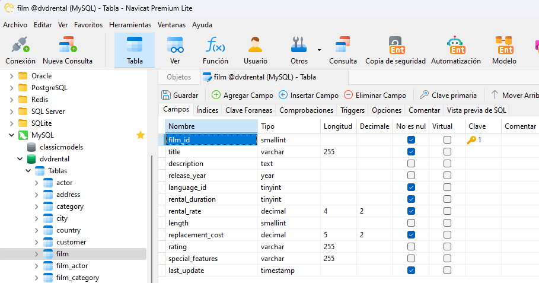Click the MySQL favorite star icon
This screenshot has width=539, height=283.
pyautogui.click(x=141, y=135)
